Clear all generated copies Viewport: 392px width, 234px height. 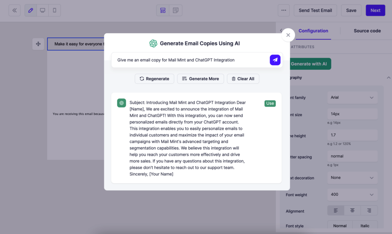pyautogui.click(x=243, y=79)
